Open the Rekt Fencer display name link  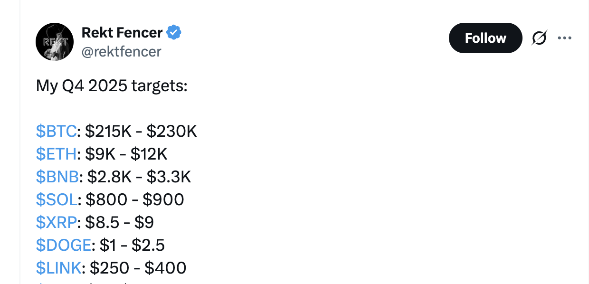pyautogui.click(x=122, y=33)
